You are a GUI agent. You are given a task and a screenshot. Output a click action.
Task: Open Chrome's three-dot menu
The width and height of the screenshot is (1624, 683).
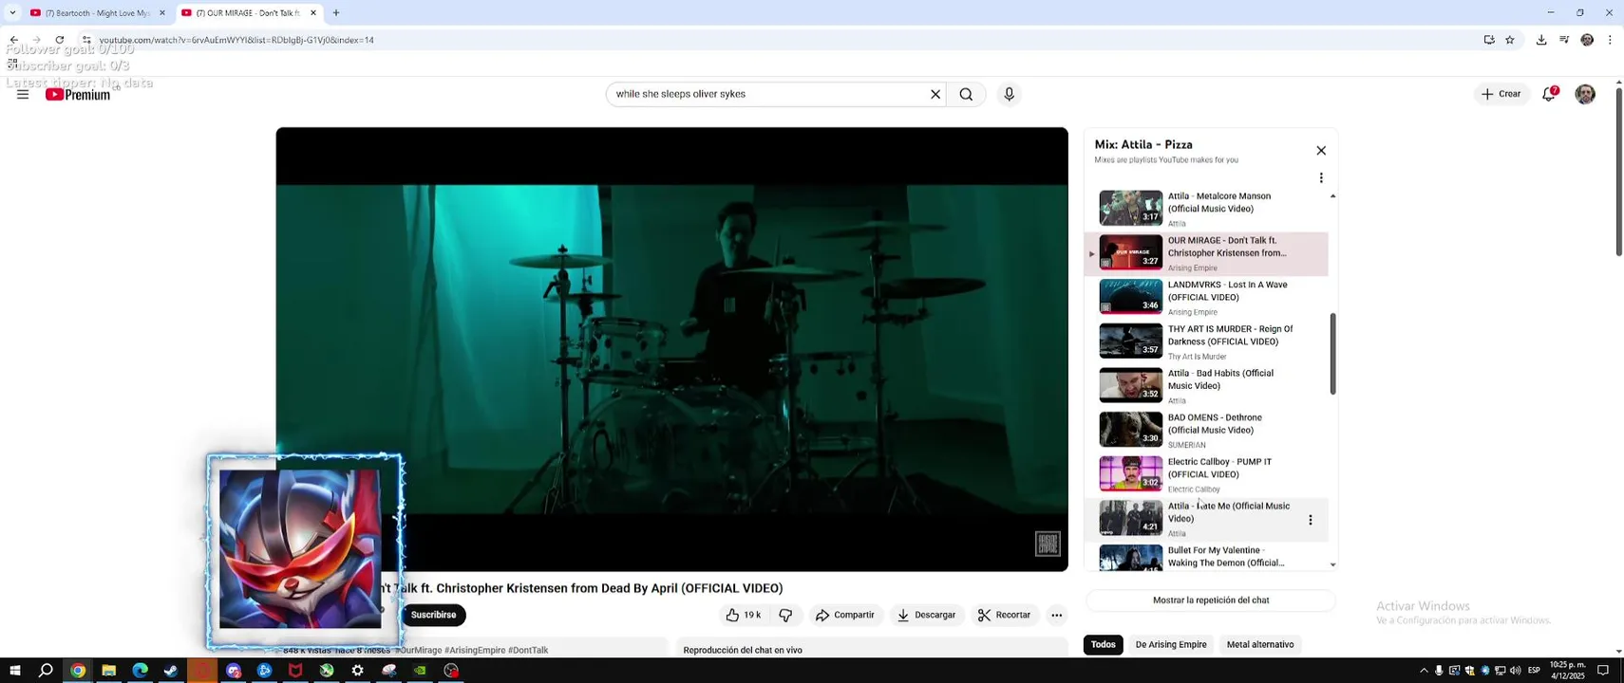[x=1610, y=40]
